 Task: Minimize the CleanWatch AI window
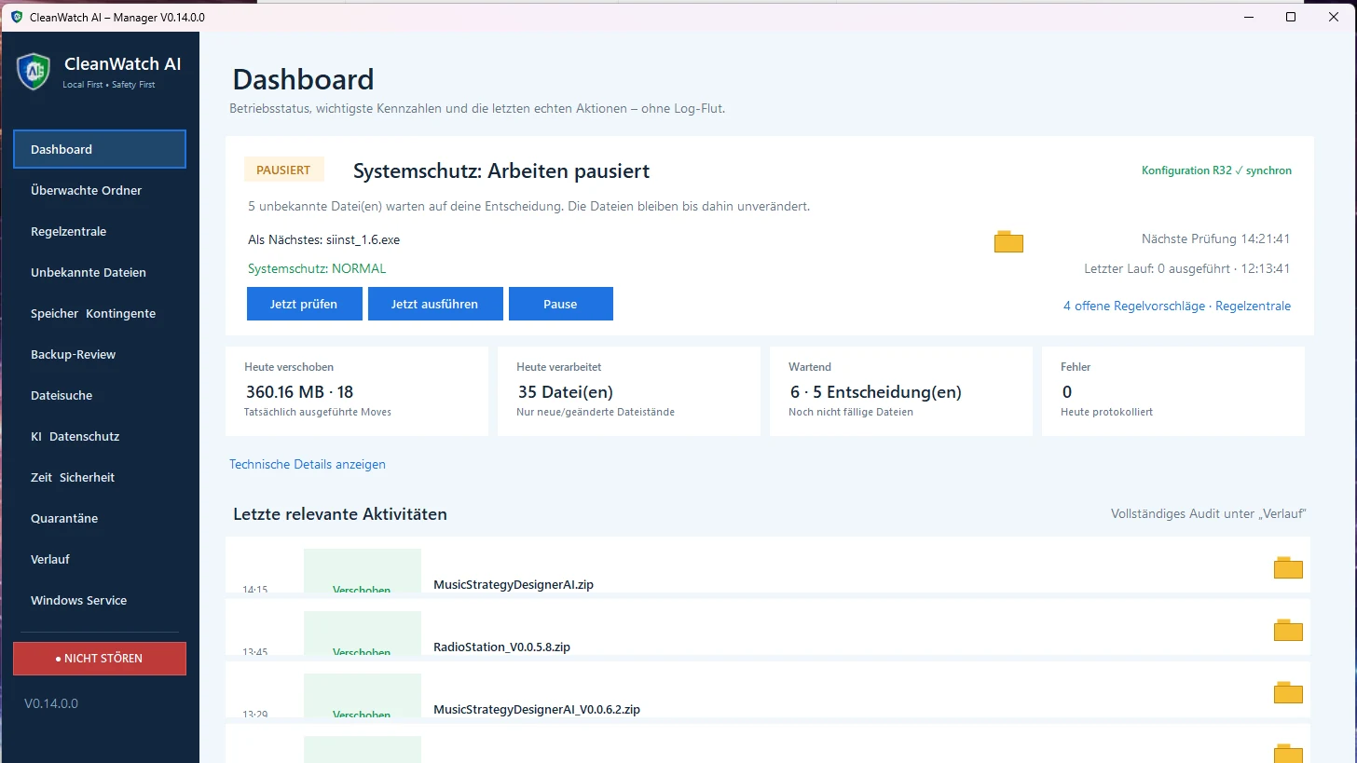click(1248, 17)
